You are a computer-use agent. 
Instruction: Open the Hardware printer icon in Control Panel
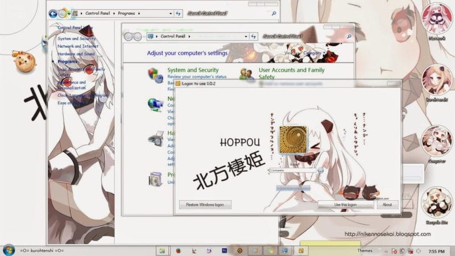click(155, 138)
